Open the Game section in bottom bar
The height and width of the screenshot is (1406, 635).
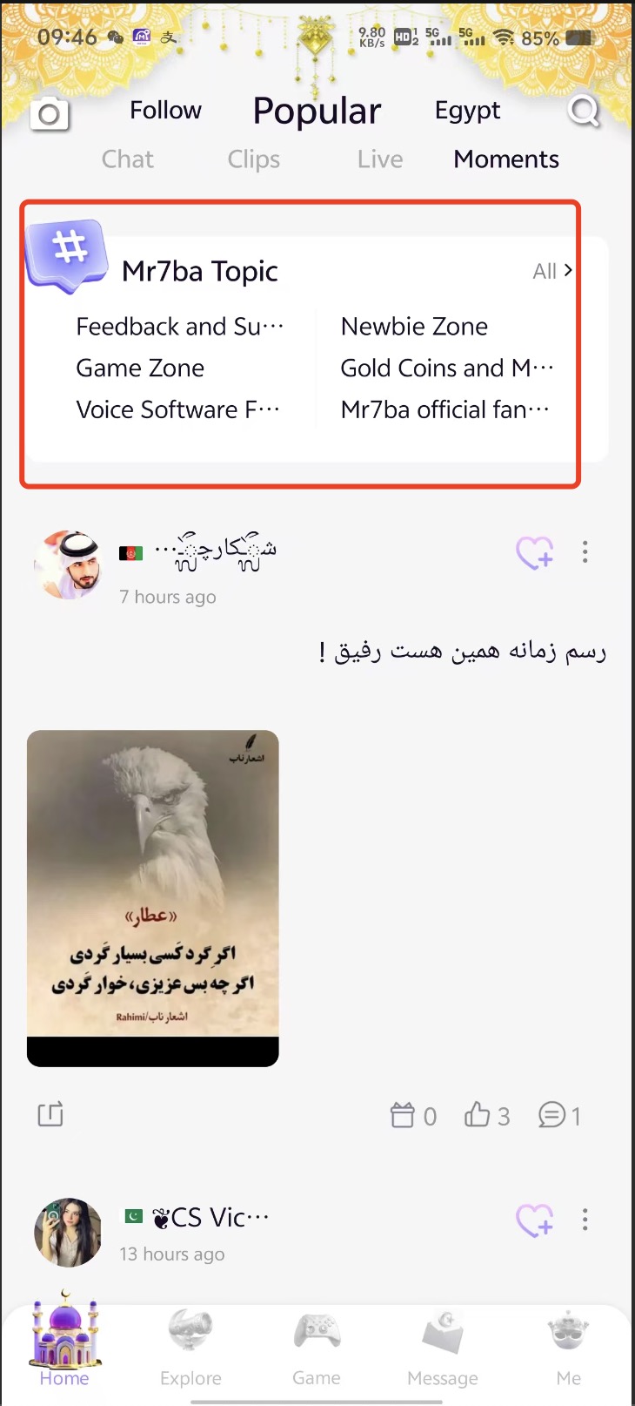(317, 1348)
